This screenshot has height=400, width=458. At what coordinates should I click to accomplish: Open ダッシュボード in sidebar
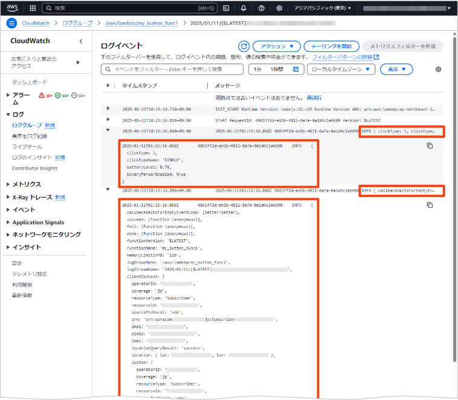tap(30, 82)
